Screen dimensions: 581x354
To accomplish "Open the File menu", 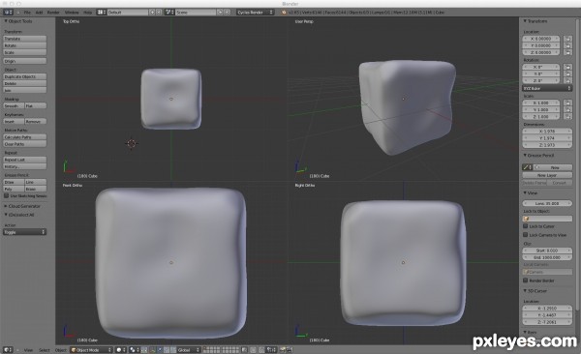I will click(x=27, y=13).
